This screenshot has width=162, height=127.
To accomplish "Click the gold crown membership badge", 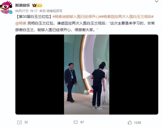I will coord(37,5).
